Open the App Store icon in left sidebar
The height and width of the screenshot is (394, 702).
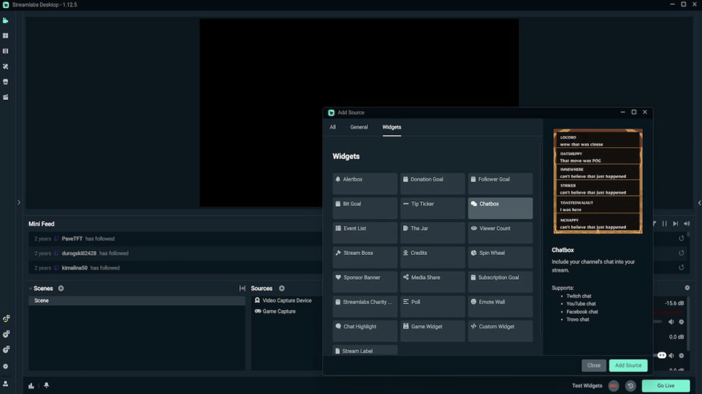pos(5,82)
